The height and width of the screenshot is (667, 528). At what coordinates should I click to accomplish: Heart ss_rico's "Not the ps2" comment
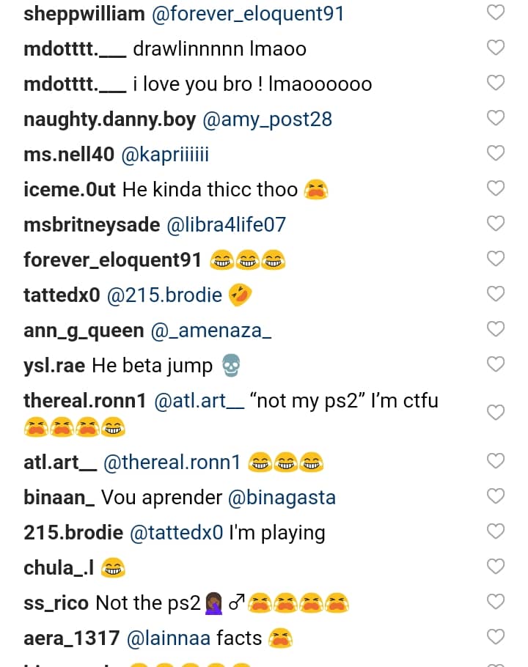(x=496, y=602)
